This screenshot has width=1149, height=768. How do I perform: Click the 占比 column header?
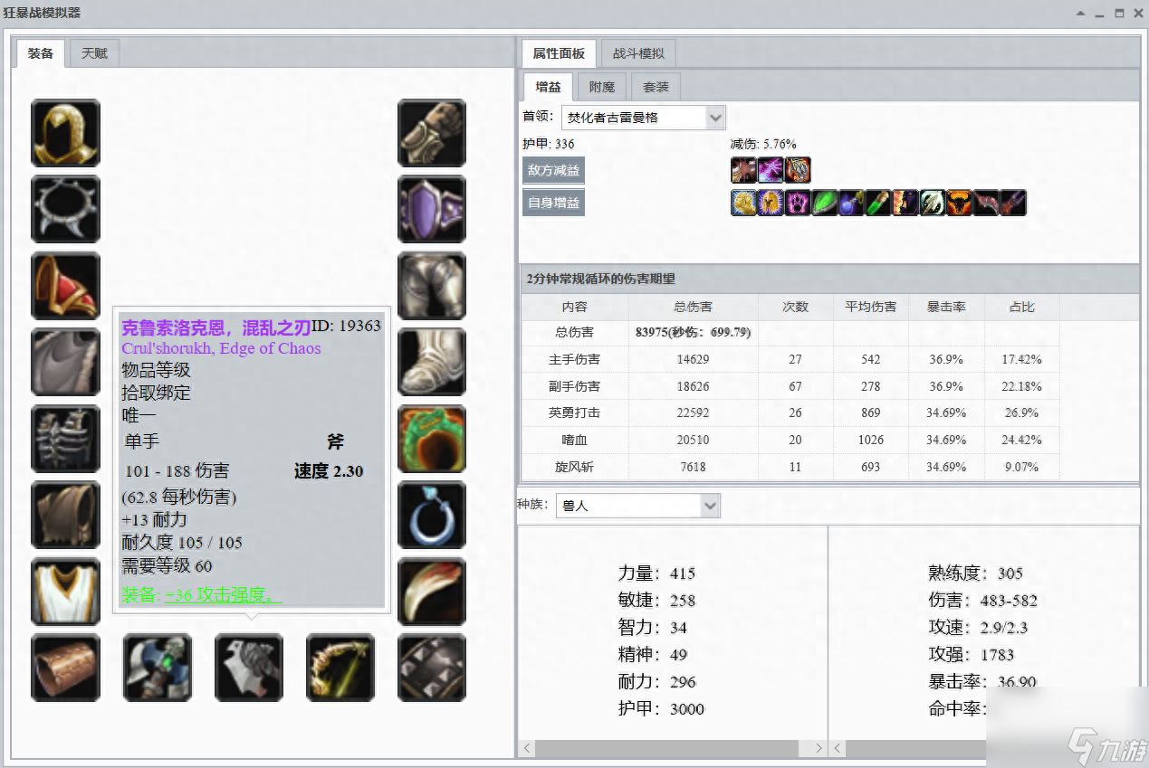pyautogui.click(x=1022, y=308)
